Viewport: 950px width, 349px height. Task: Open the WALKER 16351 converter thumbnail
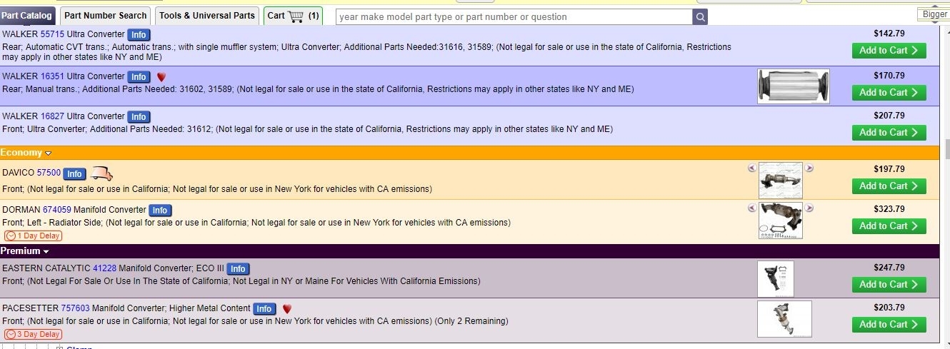coord(793,86)
